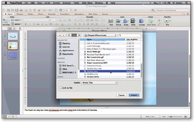Image resolution: width=194 pixels, height=122 pixels.
Task: Click the file list vertical scrollbar
Action: [141, 70]
